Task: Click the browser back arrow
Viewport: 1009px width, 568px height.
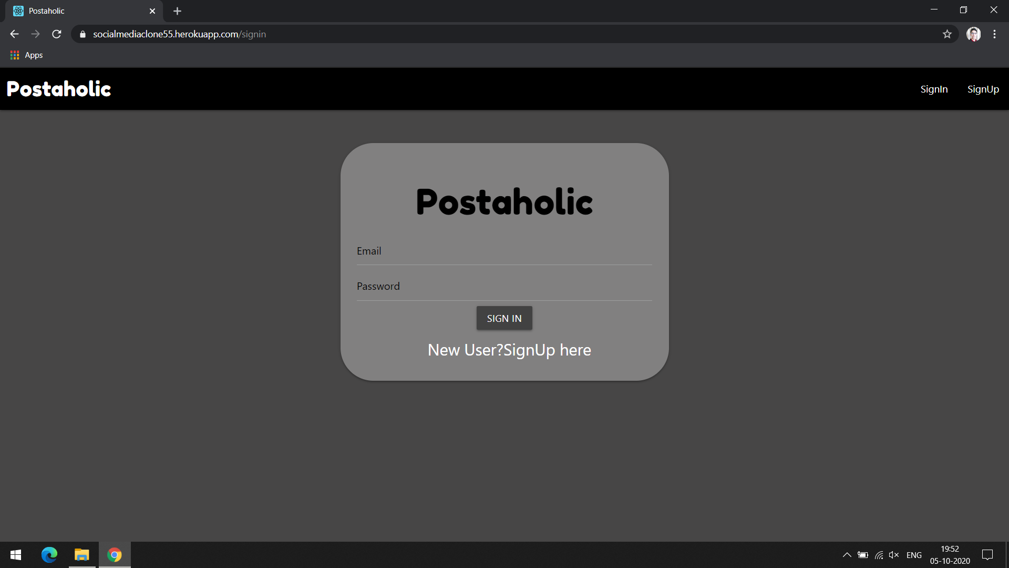Action: (14, 34)
